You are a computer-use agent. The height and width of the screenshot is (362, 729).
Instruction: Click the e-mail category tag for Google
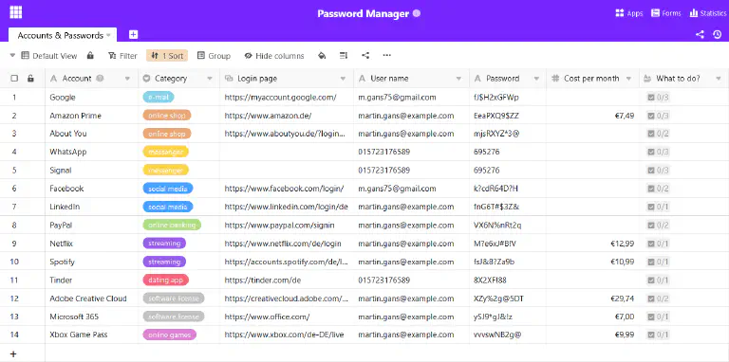tap(159, 97)
